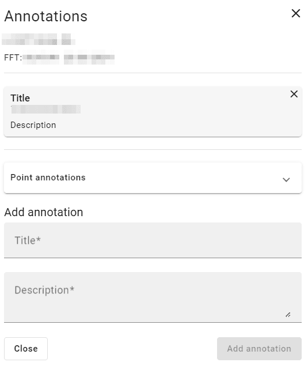Click the Annotations dialog heading
This screenshot has height=366, width=308.
pos(46,16)
